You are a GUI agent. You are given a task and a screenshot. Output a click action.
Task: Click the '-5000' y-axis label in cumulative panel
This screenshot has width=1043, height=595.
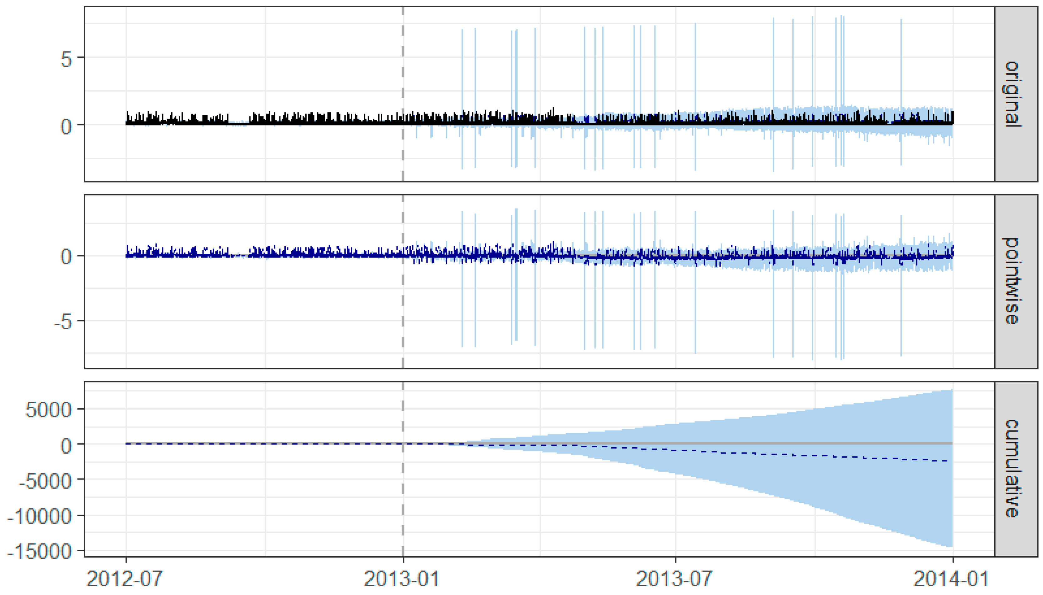pyautogui.click(x=45, y=481)
